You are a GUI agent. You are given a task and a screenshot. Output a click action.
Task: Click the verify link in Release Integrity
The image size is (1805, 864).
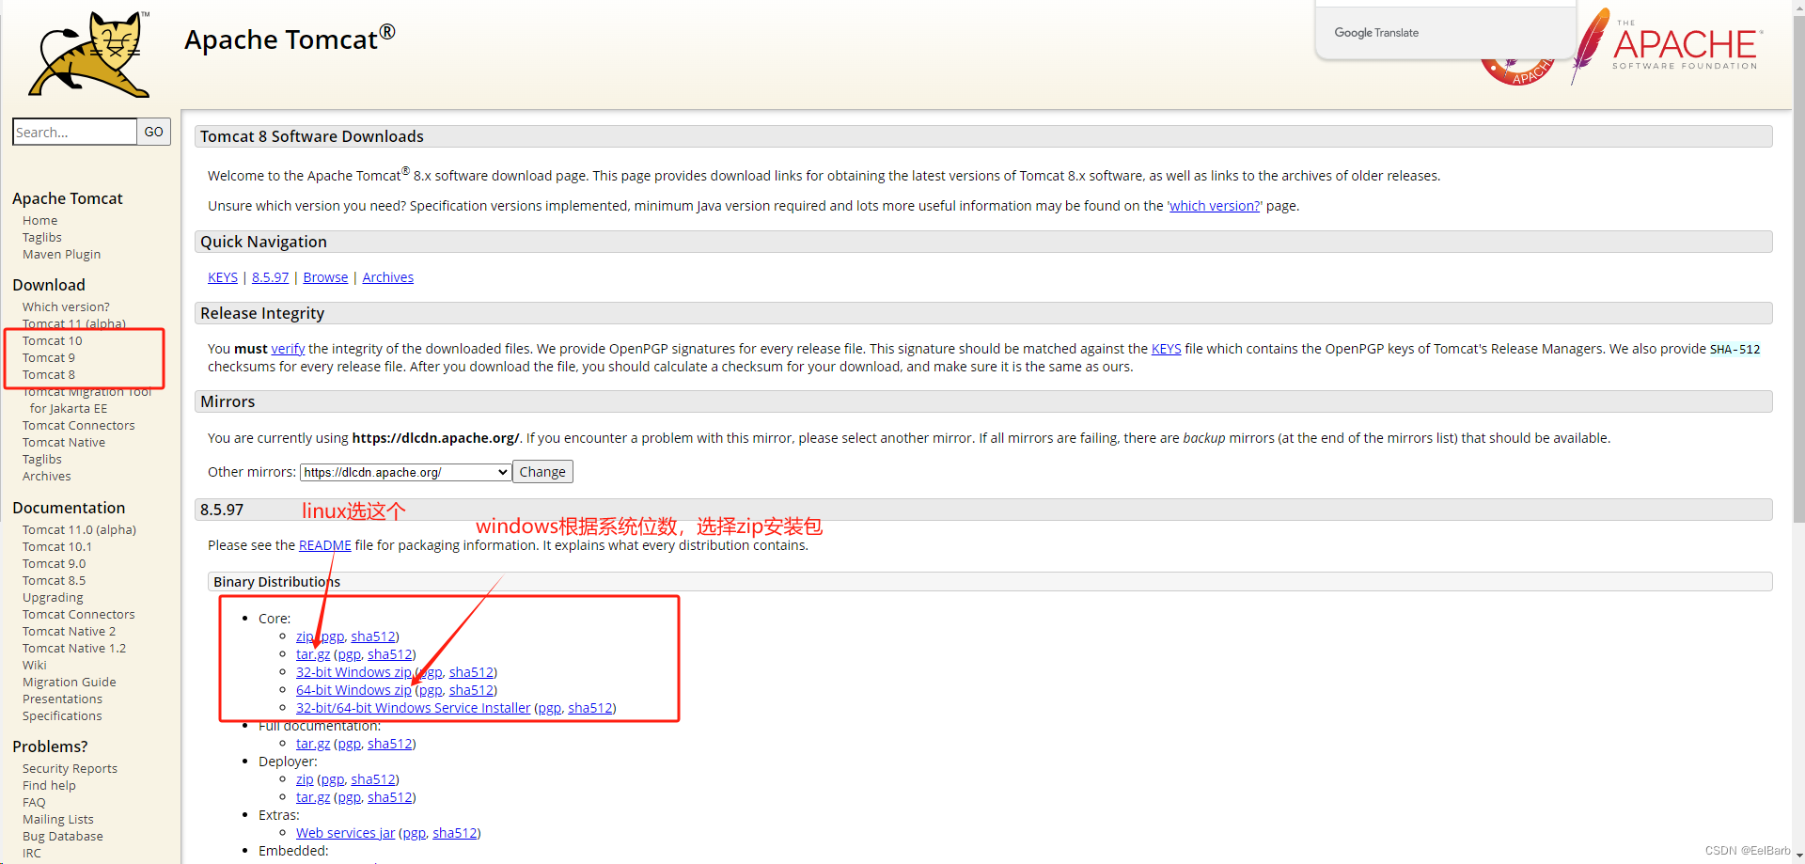pos(288,349)
